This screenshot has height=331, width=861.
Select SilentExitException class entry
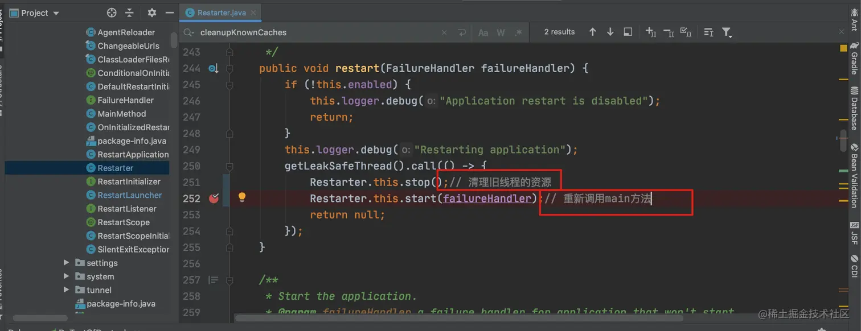click(128, 249)
